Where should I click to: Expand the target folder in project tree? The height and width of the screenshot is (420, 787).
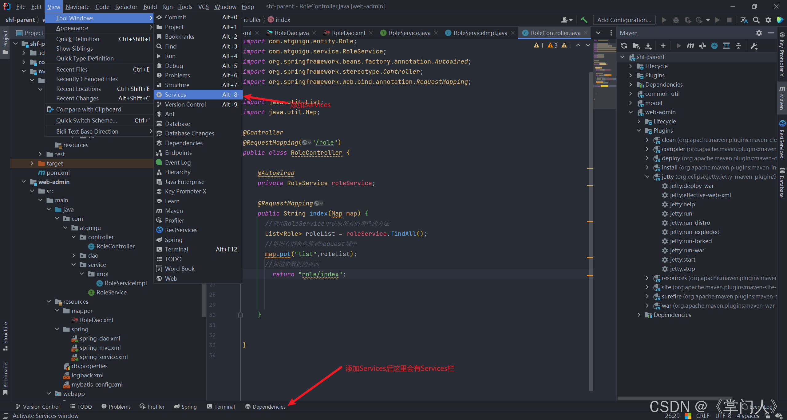pyautogui.click(x=32, y=163)
